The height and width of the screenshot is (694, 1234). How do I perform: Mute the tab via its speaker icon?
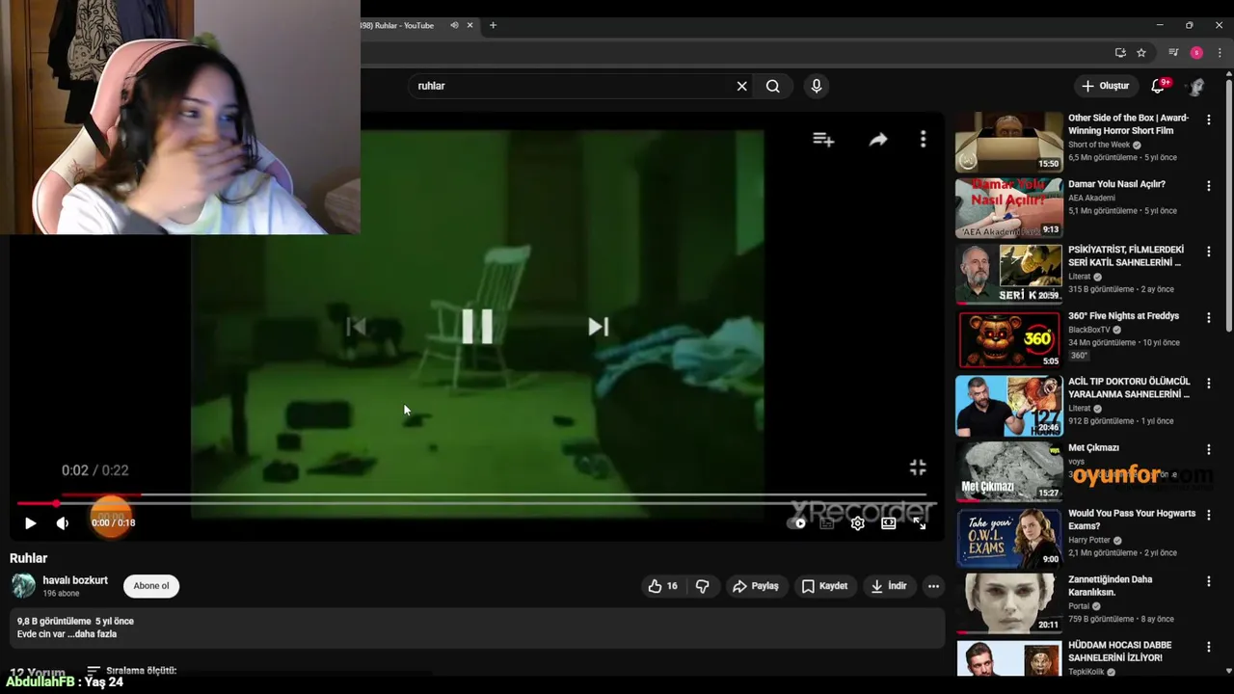454,25
